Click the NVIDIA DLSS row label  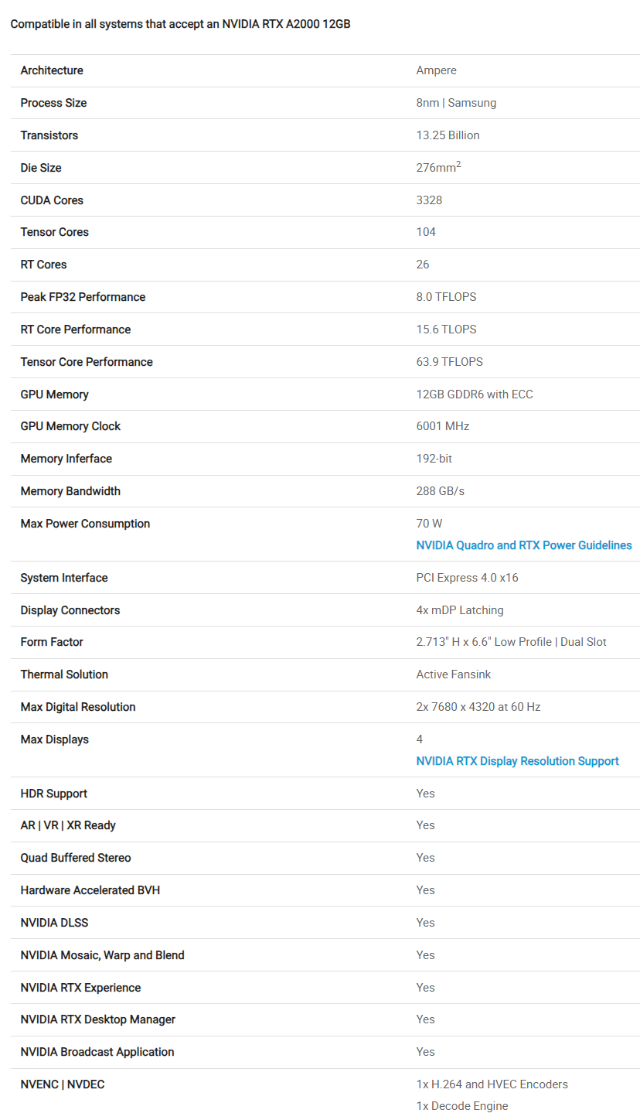tap(54, 923)
